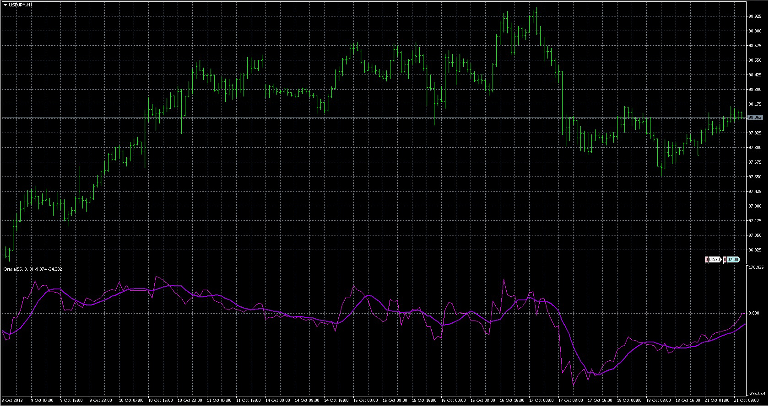Click the 21 Oct 01:00 time label

tap(717, 401)
